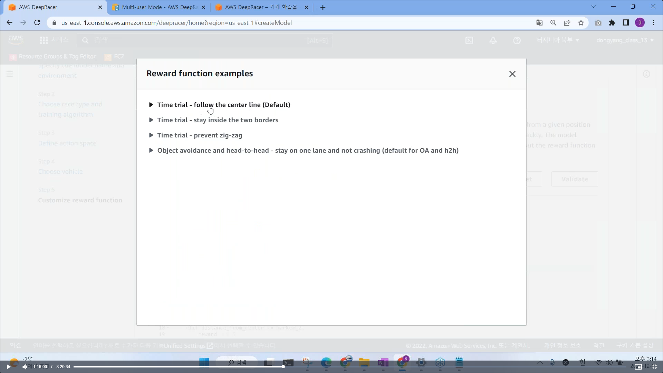Open the Chrome three-dot menu
663x373 pixels.
(653, 23)
